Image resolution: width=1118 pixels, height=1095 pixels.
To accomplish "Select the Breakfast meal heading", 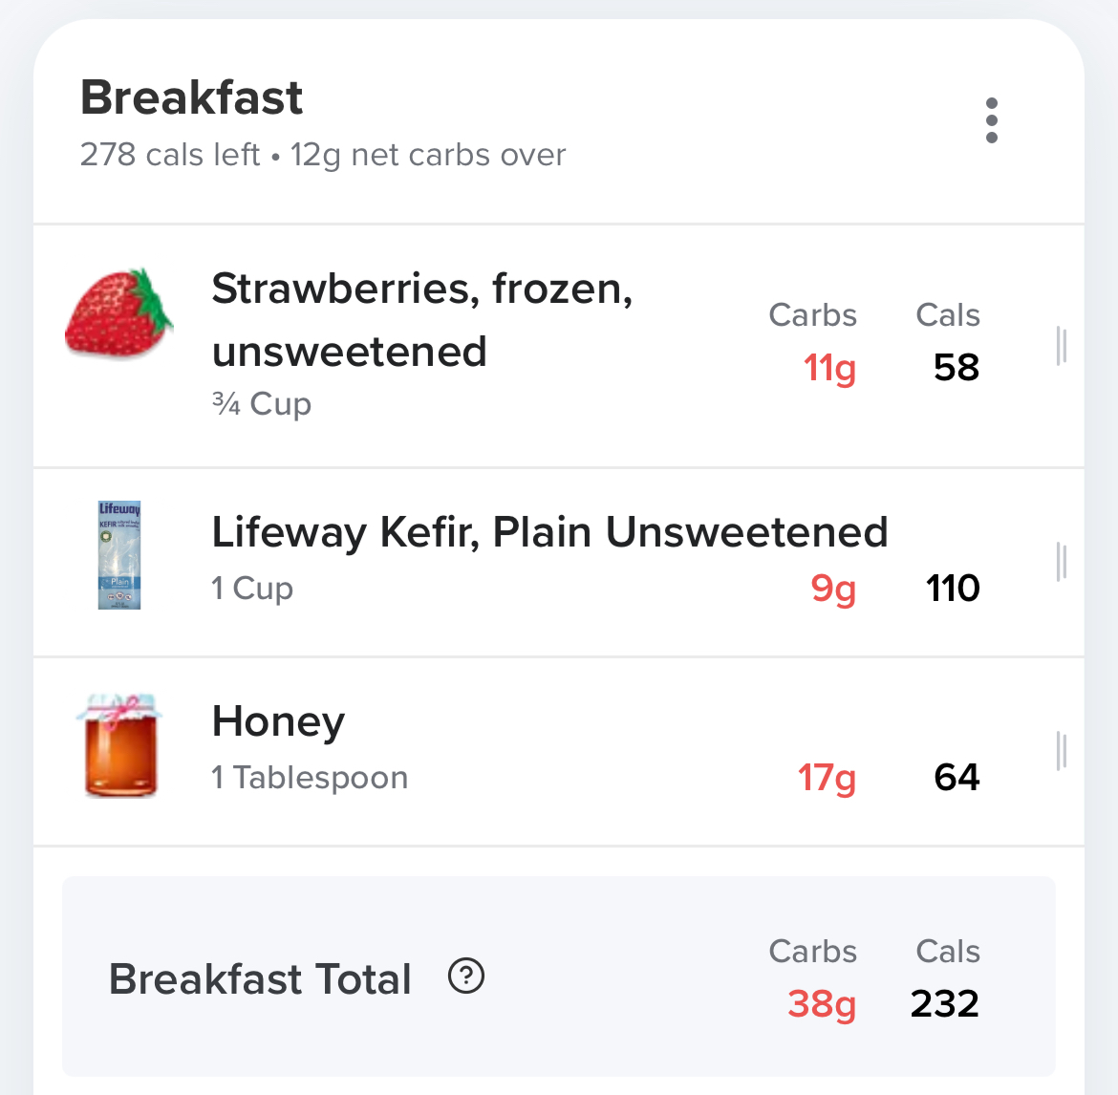I will [191, 97].
